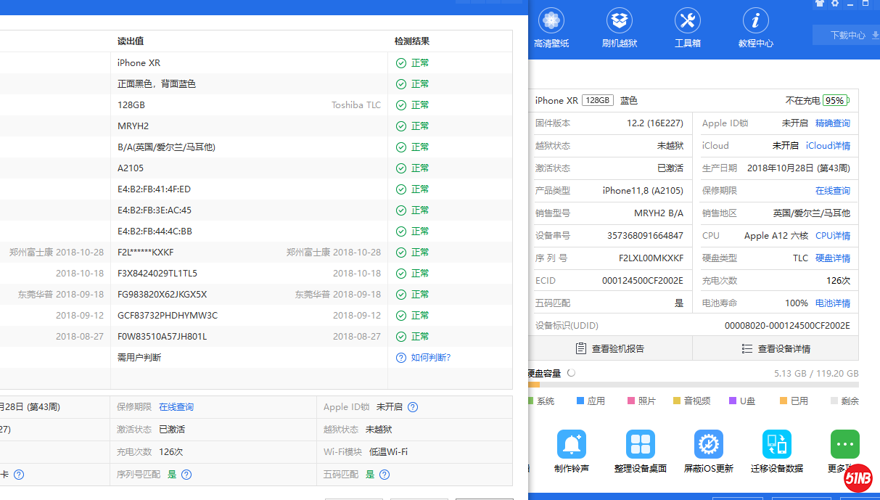
Task: Open the iCloud详情 link
Action: [828, 146]
